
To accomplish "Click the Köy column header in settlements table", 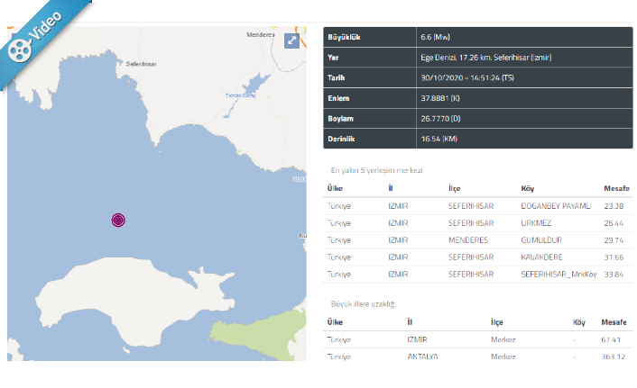I will point(528,189).
